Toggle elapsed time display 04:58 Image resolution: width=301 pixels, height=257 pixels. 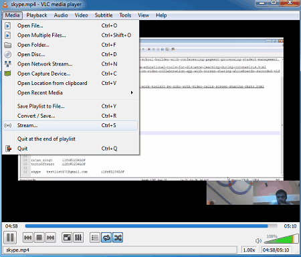pos(11,226)
